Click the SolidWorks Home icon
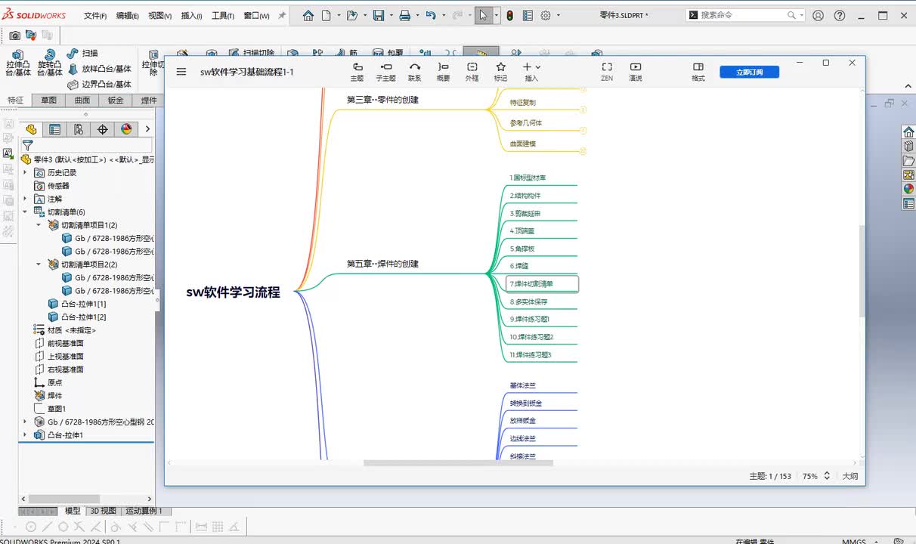The width and height of the screenshot is (916, 544). tap(308, 15)
